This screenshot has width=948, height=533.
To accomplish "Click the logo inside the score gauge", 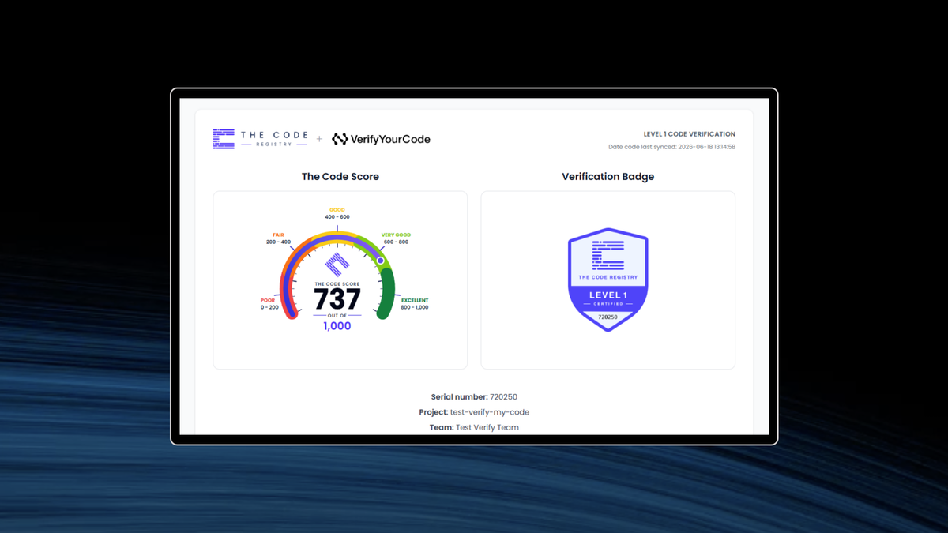I will [338, 265].
